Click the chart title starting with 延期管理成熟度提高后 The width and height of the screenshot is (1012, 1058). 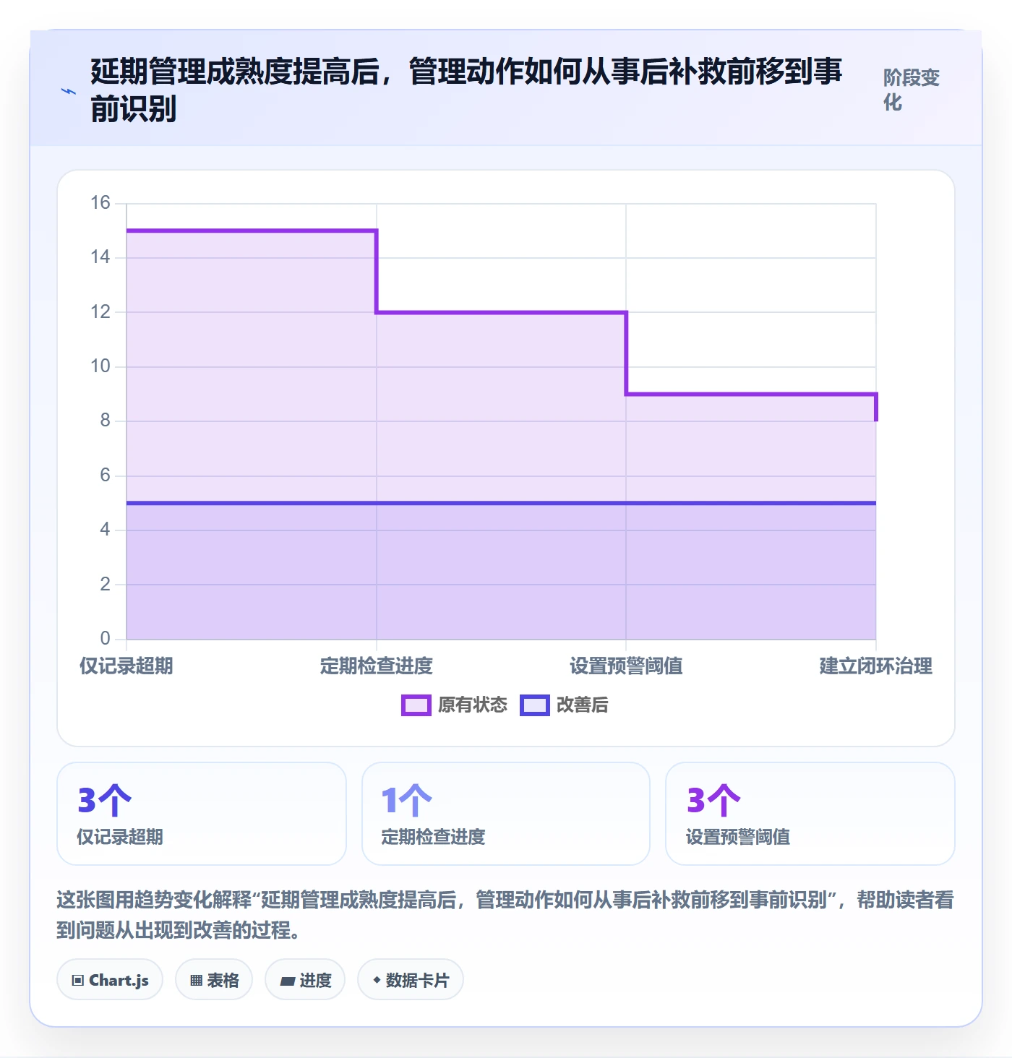coord(466,90)
